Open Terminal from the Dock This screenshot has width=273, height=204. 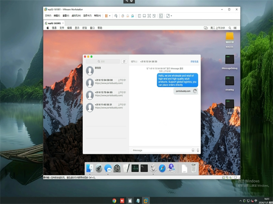pos(144,168)
